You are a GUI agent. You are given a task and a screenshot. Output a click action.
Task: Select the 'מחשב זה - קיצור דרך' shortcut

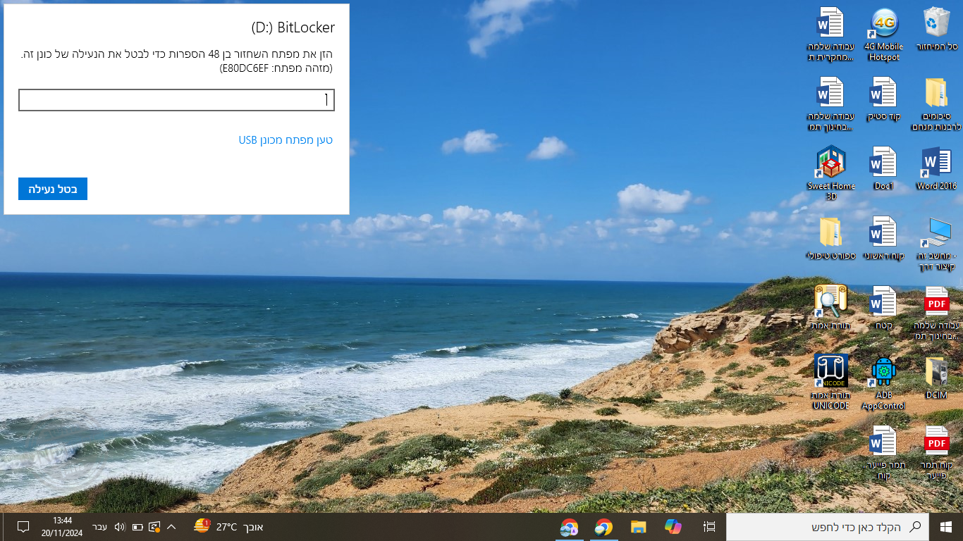click(937, 244)
